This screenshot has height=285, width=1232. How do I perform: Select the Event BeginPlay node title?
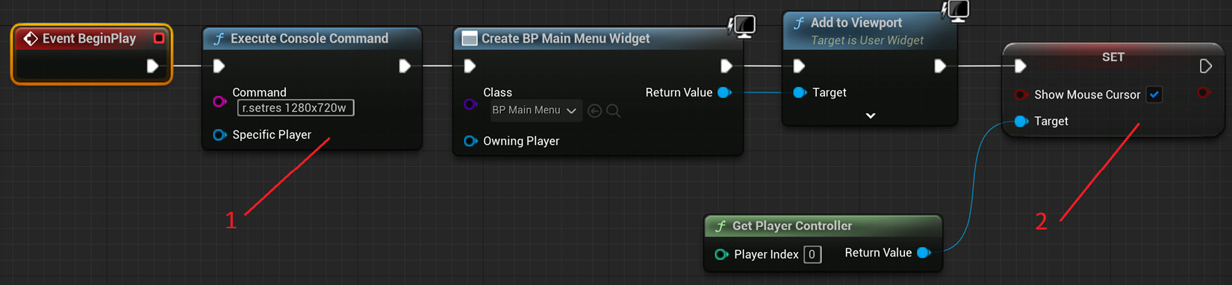click(89, 38)
